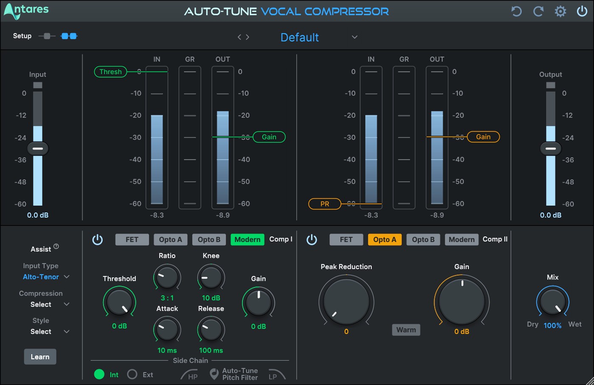Click the redo arrow icon

(538, 11)
